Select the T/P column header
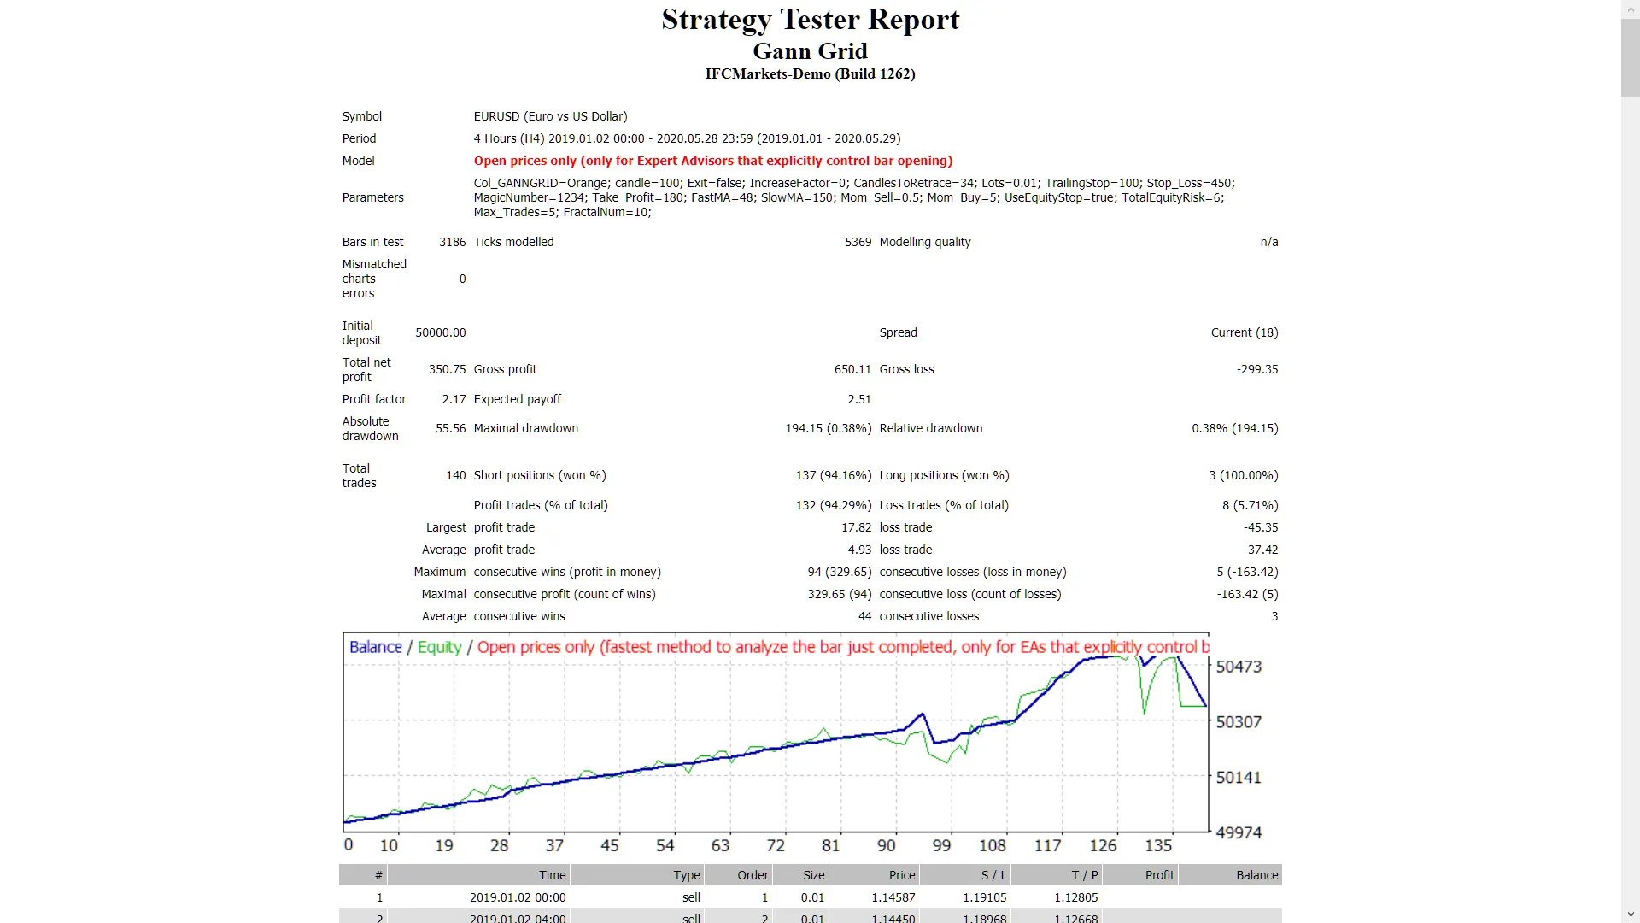Viewport: 1640px width, 923px height. pos(1083,874)
